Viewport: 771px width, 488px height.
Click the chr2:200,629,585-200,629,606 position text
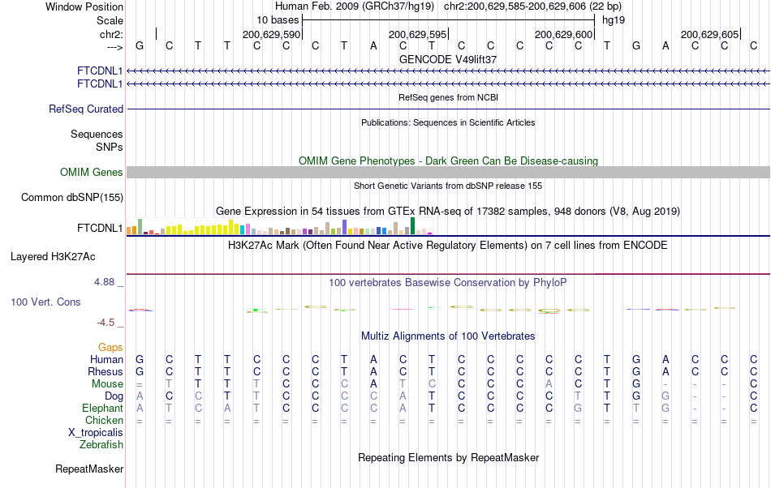532,6
